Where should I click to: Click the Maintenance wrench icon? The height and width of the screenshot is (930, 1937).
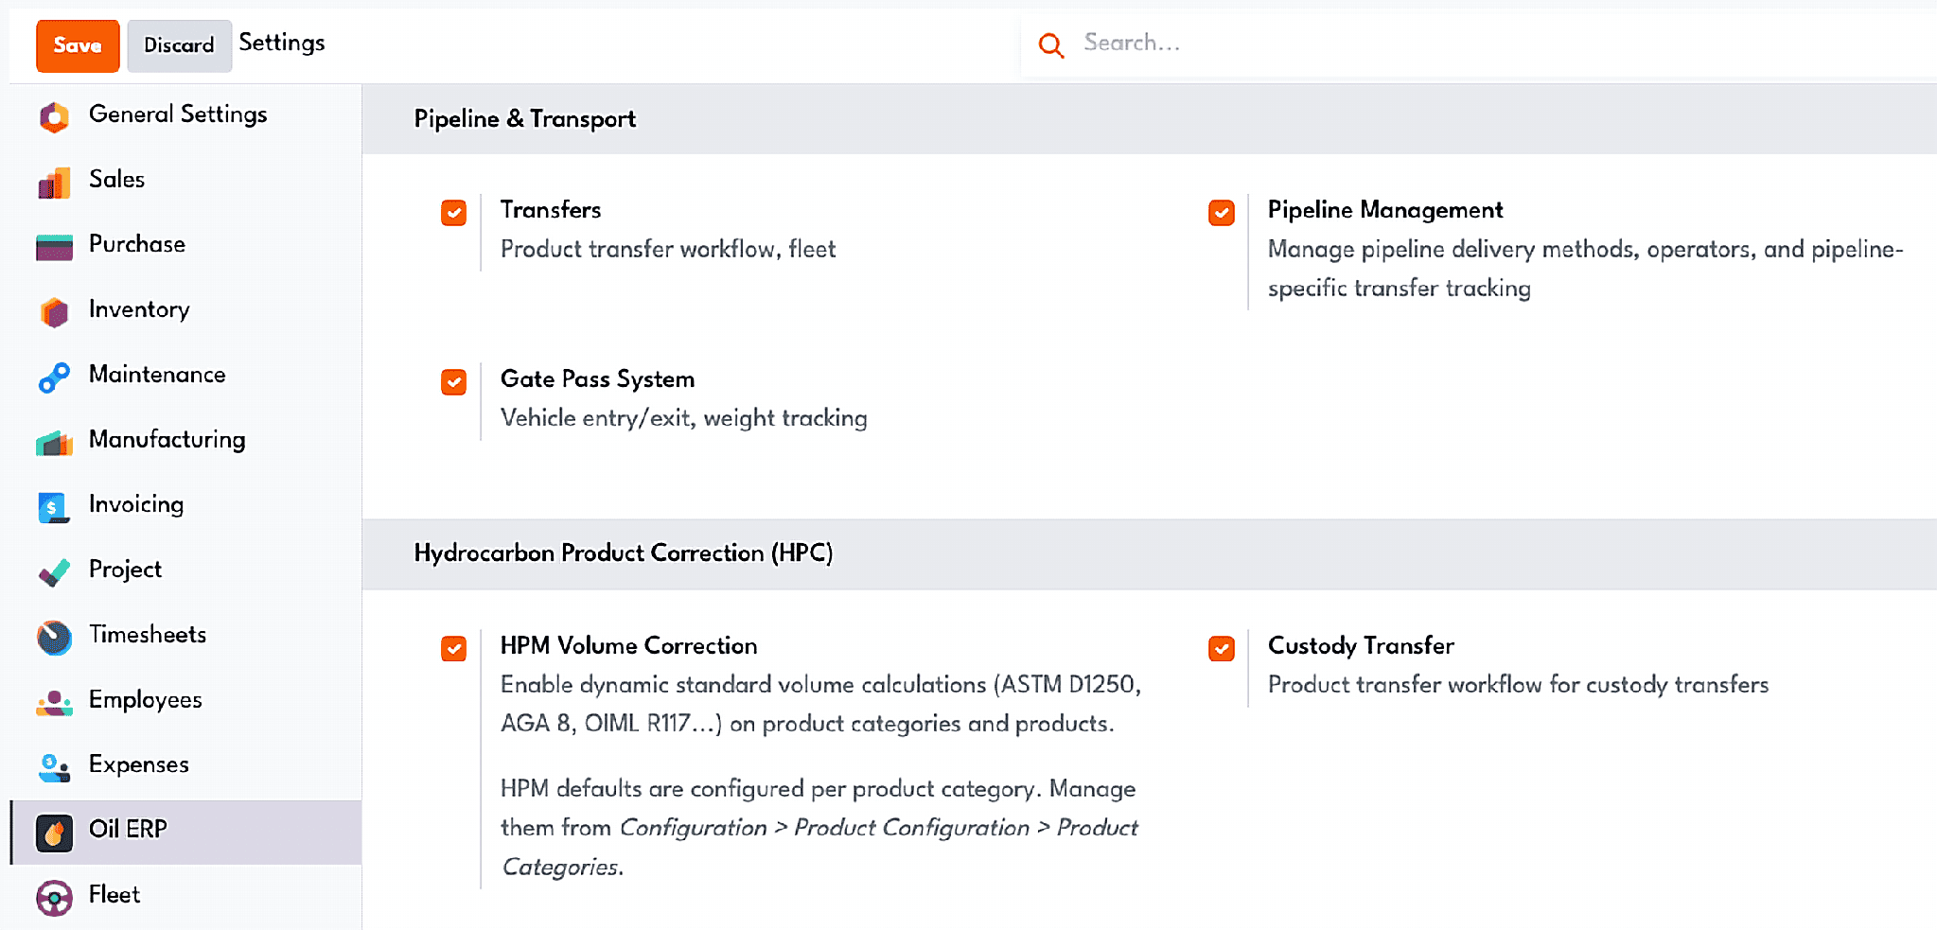pyautogui.click(x=54, y=377)
